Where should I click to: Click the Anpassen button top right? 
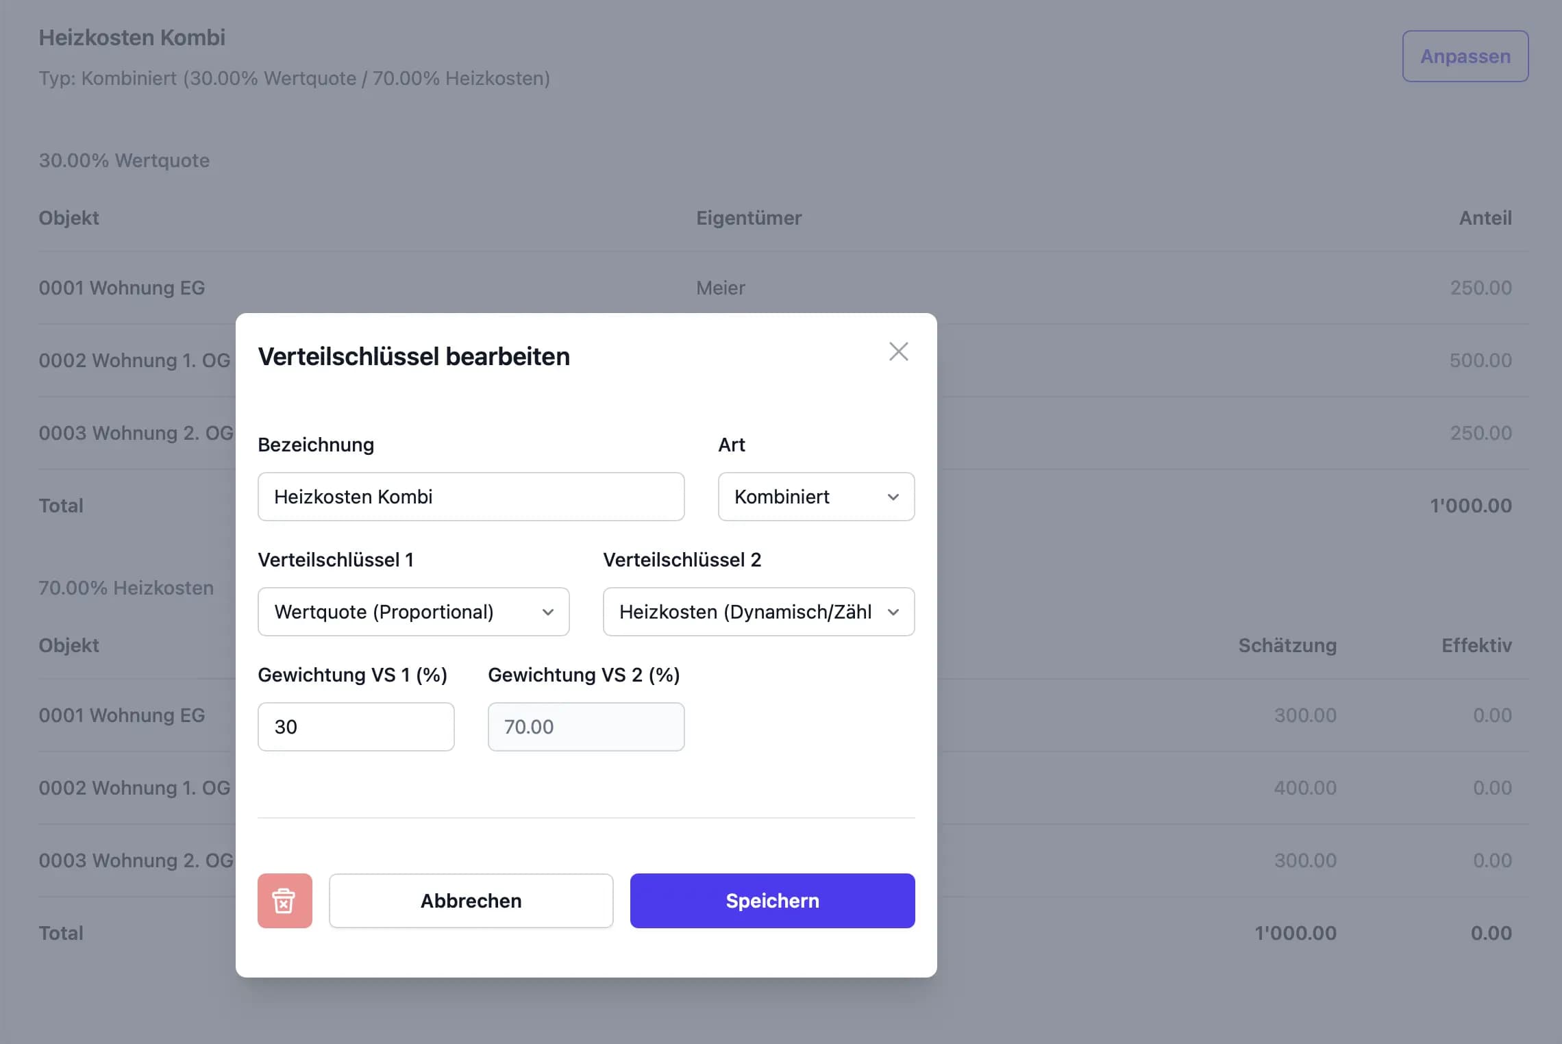pos(1465,56)
